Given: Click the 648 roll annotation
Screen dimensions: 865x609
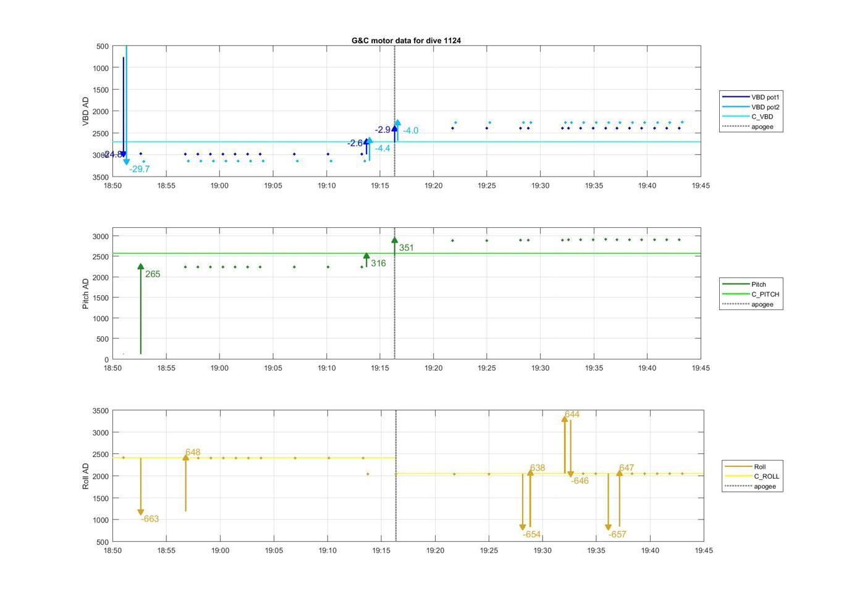Looking at the screenshot, I should [x=193, y=452].
